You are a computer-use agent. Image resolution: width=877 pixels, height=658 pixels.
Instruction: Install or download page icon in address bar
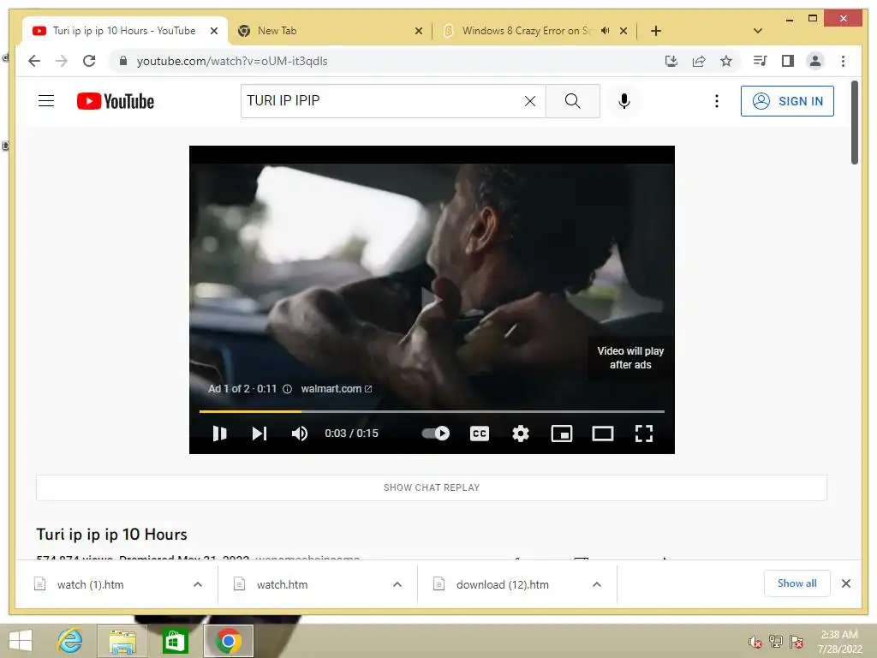pos(671,61)
